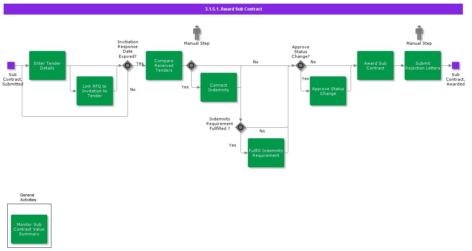Select the purple Sub Contract Awarded end event
This screenshot has width=472, height=251.
[455, 65]
